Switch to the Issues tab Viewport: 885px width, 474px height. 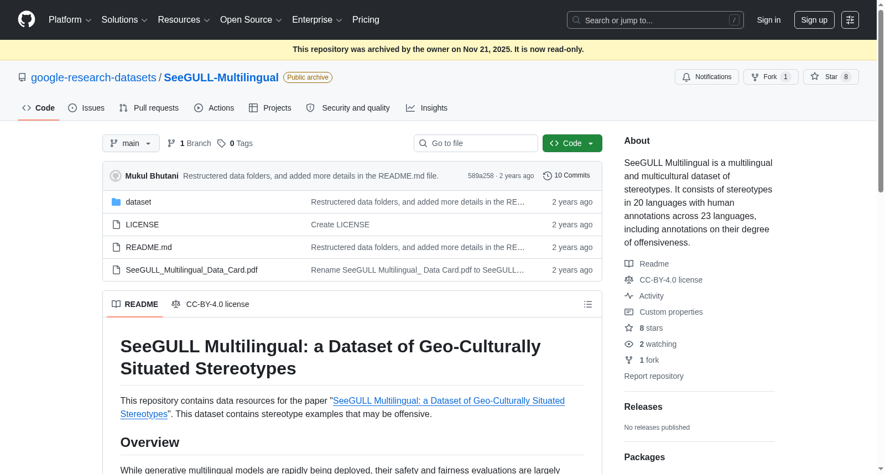86,108
